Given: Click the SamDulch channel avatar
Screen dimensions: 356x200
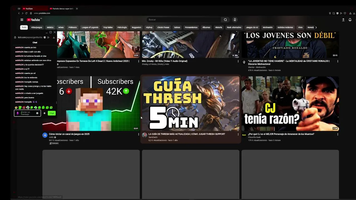Looking at the screenshot, I should tap(144, 135).
